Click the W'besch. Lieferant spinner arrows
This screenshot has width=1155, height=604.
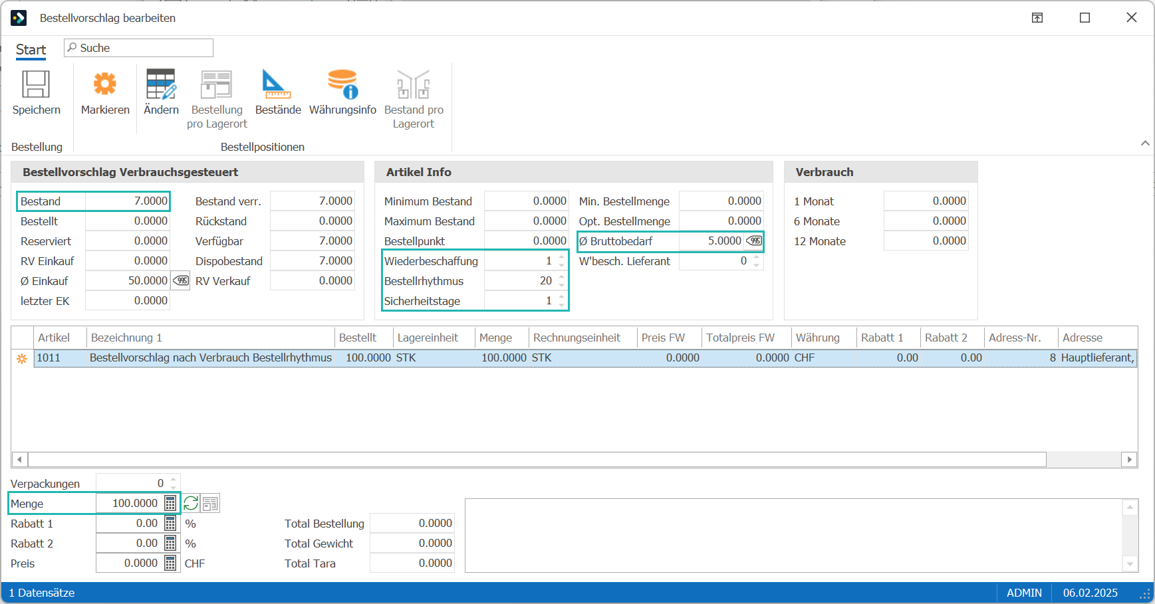click(757, 261)
